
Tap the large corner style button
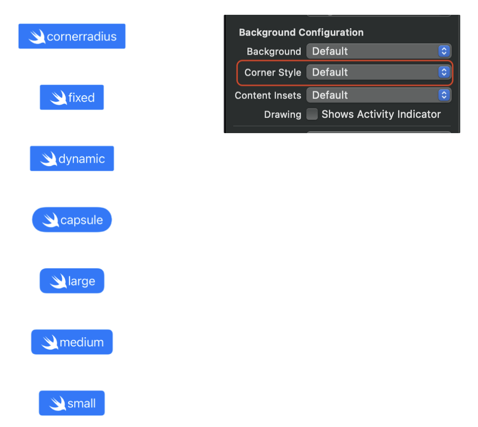[x=72, y=281]
